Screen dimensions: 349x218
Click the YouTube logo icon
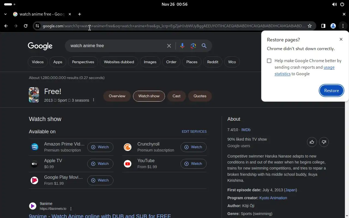[x=128, y=164]
